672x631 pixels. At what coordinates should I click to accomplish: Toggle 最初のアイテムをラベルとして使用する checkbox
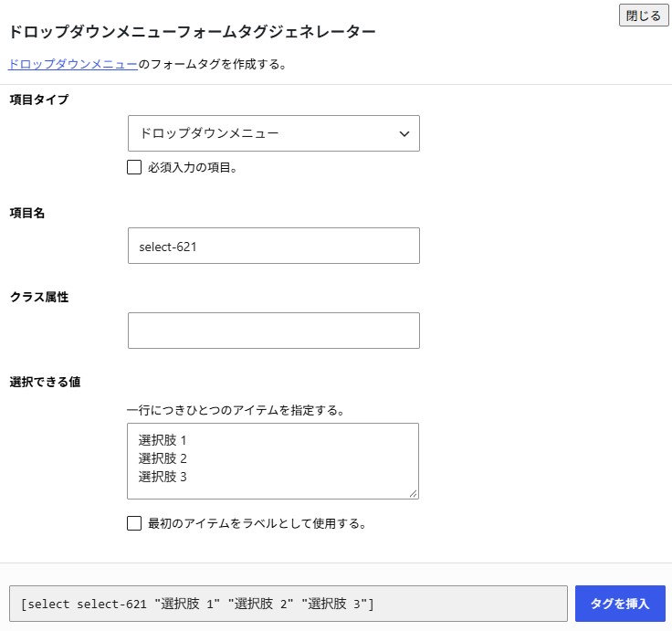(134, 523)
